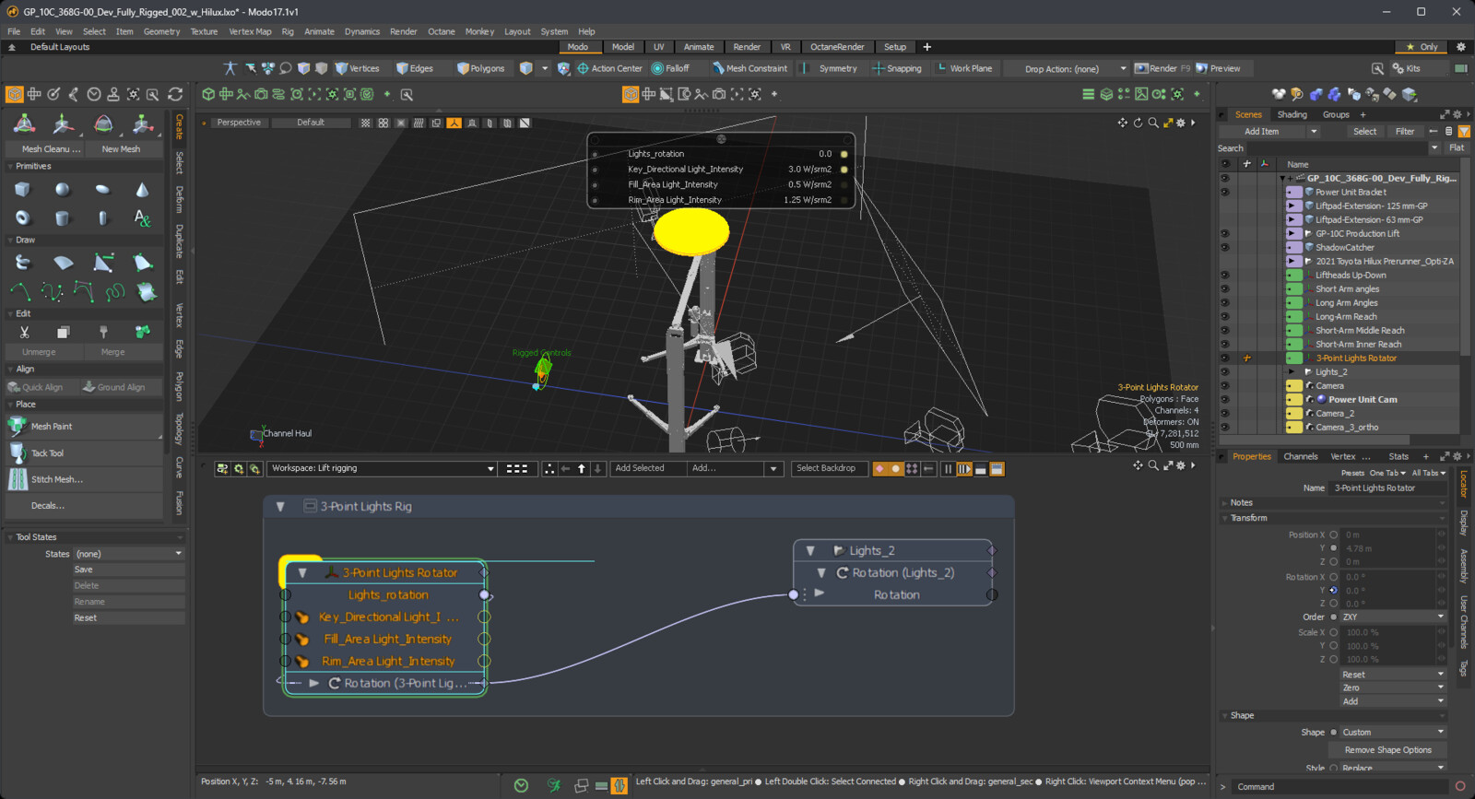
Task: Collapse the 3-Point Lights Rig group
Action: 280,507
